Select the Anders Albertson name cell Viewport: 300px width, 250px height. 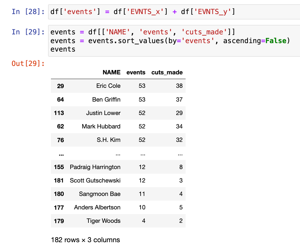tap(97, 207)
